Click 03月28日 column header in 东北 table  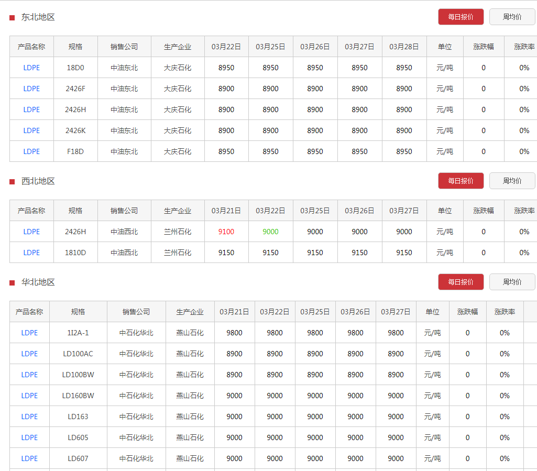click(x=404, y=47)
